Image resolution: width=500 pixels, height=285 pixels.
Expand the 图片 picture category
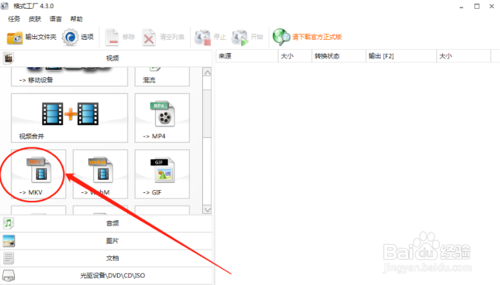106,241
